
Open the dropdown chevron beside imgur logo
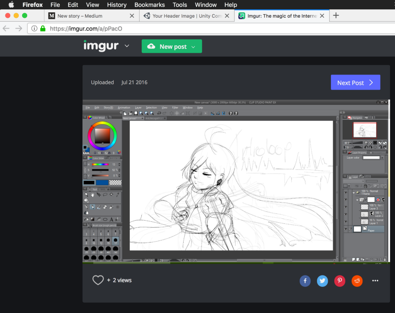point(127,46)
